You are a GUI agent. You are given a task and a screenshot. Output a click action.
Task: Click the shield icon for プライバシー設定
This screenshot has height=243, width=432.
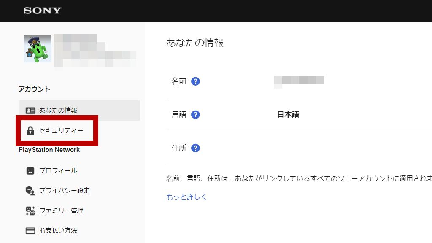point(30,191)
